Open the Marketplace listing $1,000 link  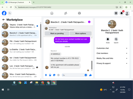pyautogui.click(x=61, y=30)
